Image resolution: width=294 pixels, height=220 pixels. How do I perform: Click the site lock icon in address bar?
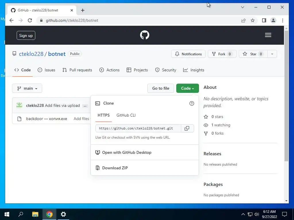[41, 20]
